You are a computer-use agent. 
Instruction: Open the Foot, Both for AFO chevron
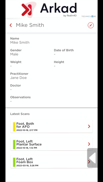point(89,126)
